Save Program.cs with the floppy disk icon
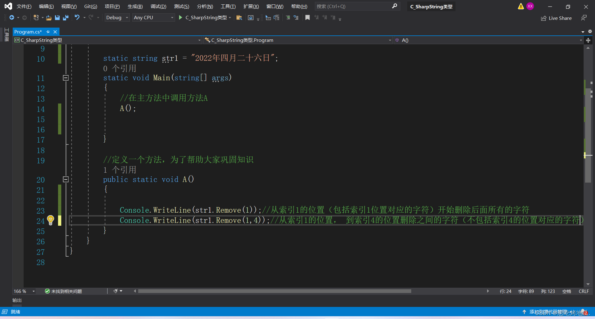The width and height of the screenshot is (595, 319). click(x=57, y=18)
